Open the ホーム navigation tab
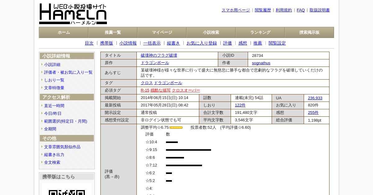Viewport: 373px width, 195px height. coord(64,32)
